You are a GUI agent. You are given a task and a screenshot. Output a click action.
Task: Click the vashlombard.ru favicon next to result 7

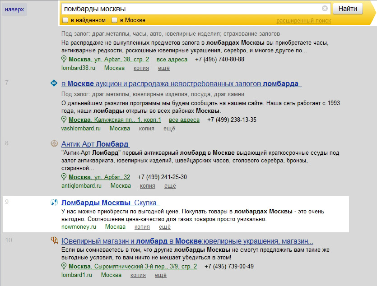pos(54,83)
